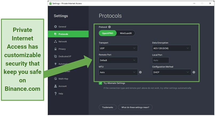The height and width of the screenshot is (116, 215).
Task: Uncheck the Try Alternate Settings checkbox
Action: [x=101, y=83]
